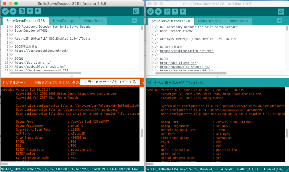Click 'avrdude: Version 6.3, compiled on Jan 17' line
This screenshot has height=172, width=289.
(195, 90)
